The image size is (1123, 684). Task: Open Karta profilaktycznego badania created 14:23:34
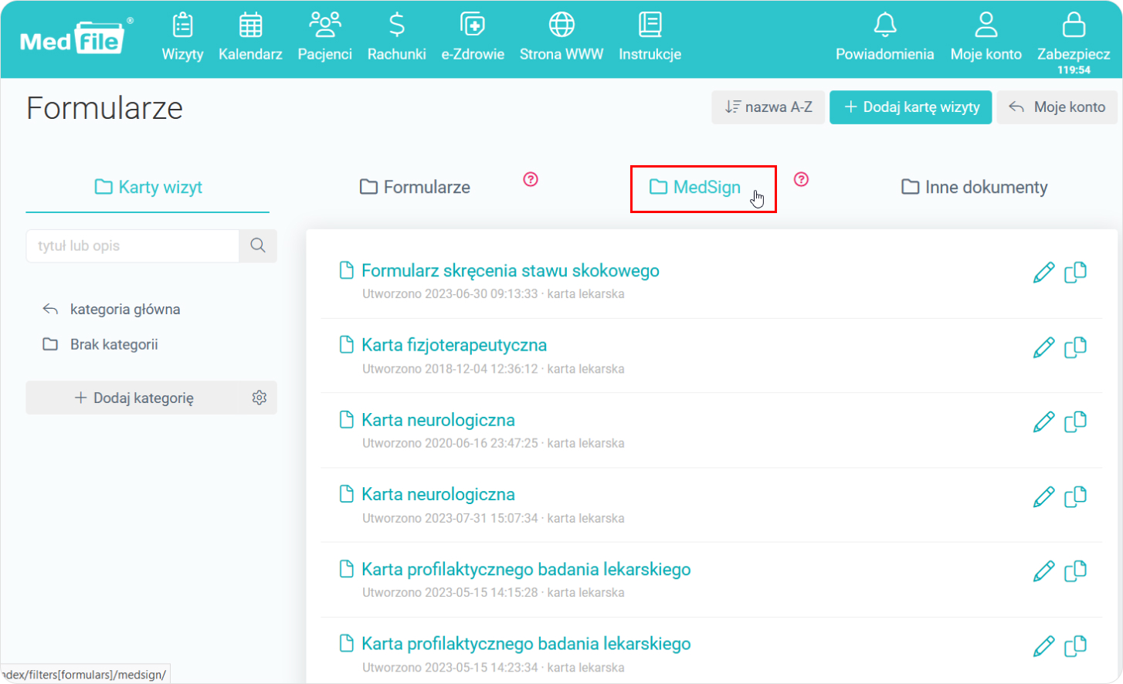coord(526,644)
